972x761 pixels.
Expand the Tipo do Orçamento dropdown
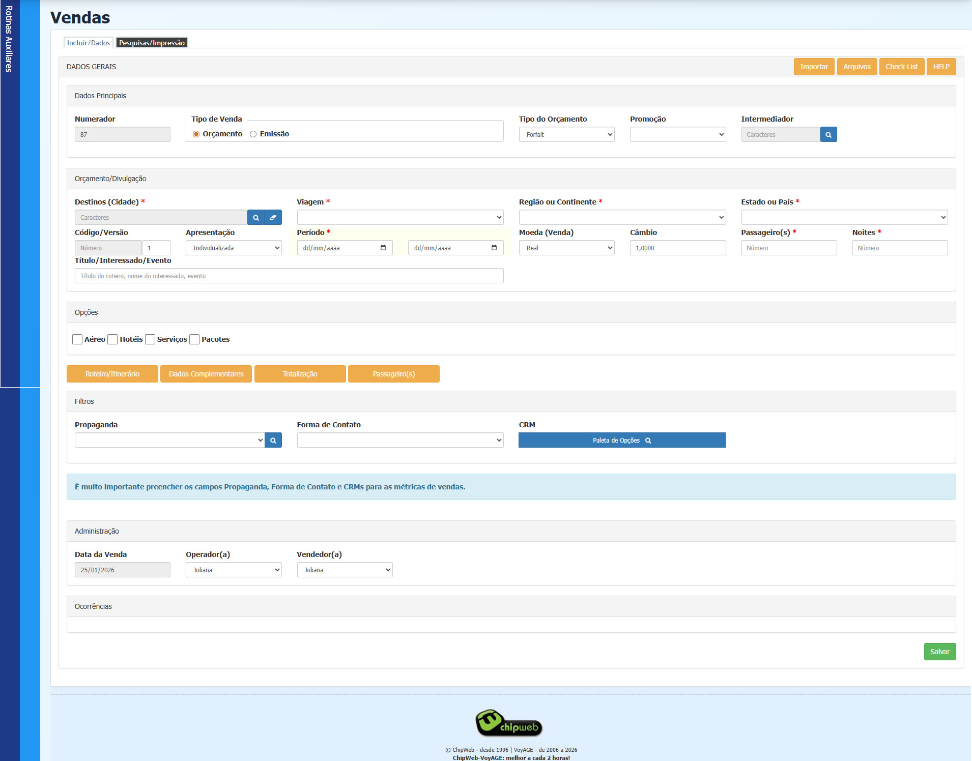(x=566, y=135)
